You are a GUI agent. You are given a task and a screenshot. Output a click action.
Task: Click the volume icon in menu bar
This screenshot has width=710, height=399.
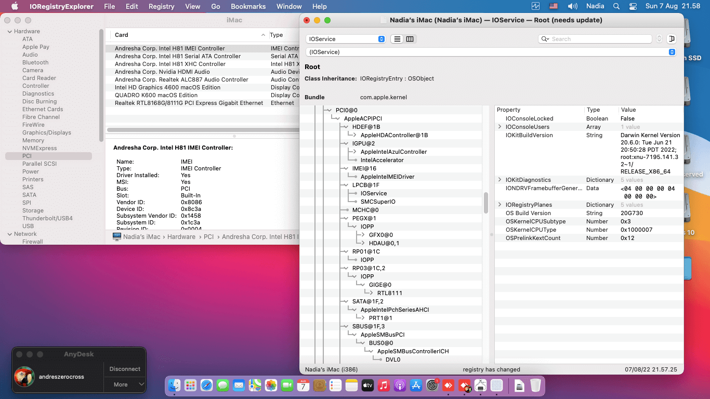click(x=573, y=6)
